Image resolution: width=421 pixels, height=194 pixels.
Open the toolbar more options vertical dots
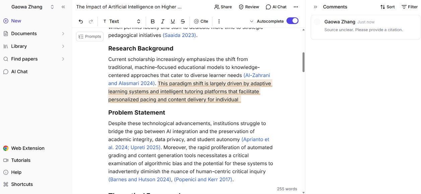pyautogui.click(x=219, y=21)
